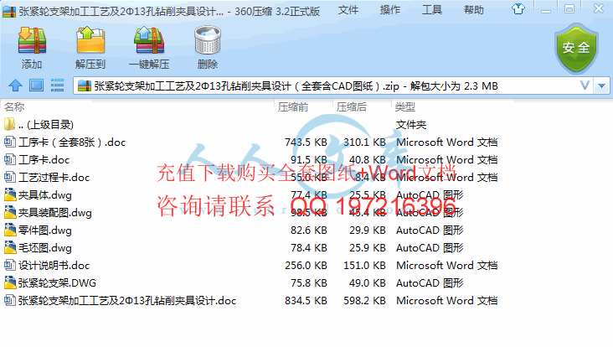This screenshot has height=347, width=613.
Task: Click AutoCAD icon beside 夹具装配图.dwg
Action: (10, 212)
